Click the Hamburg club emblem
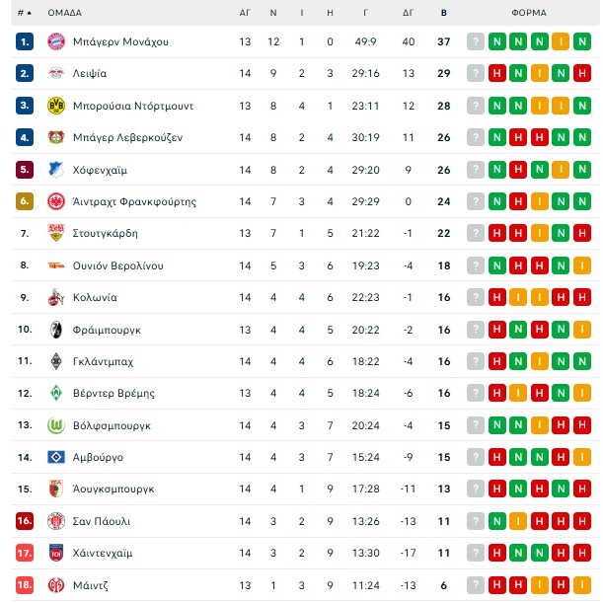Screen dimensions: 603x603 click(x=55, y=457)
